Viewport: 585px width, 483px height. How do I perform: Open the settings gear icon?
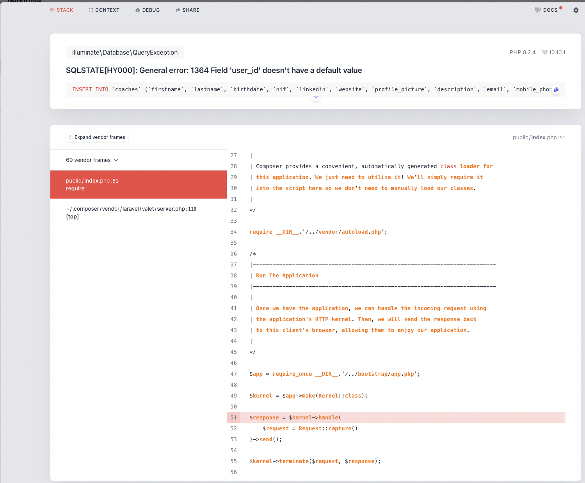click(x=576, y=10)
